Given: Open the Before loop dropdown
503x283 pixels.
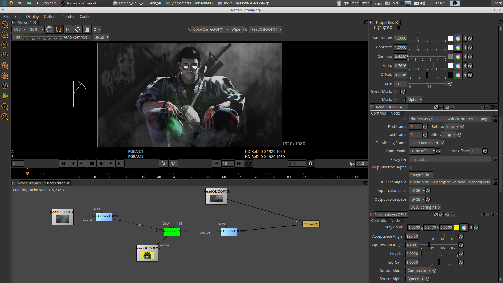Looking at the screenshot, I should pyautogui.click(x=452, y=127).
